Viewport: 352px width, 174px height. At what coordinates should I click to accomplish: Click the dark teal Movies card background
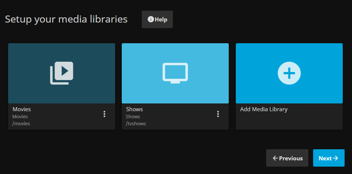pos(26,55)
